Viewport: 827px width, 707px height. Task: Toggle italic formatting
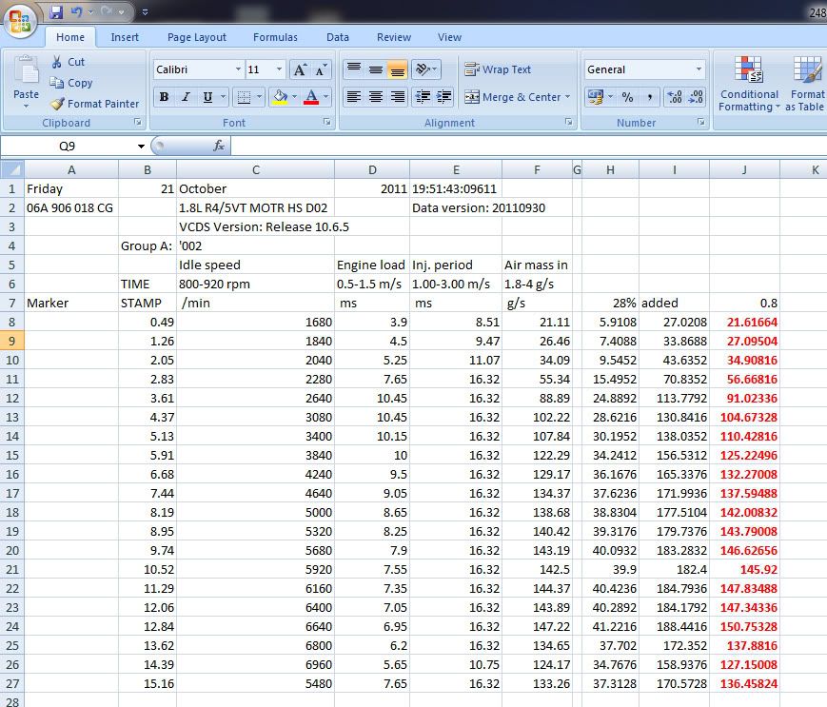pyautogui.click(x=186, y=97)
